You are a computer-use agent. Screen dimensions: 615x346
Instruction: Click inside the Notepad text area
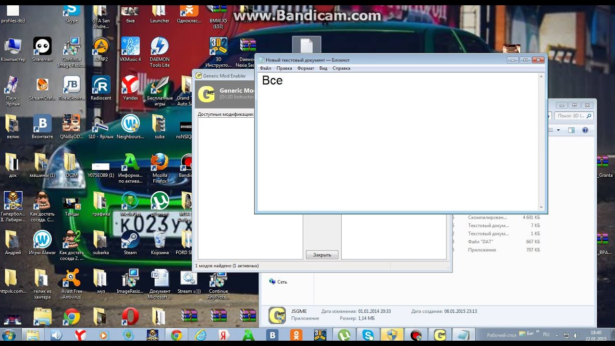tap(398, 142)
